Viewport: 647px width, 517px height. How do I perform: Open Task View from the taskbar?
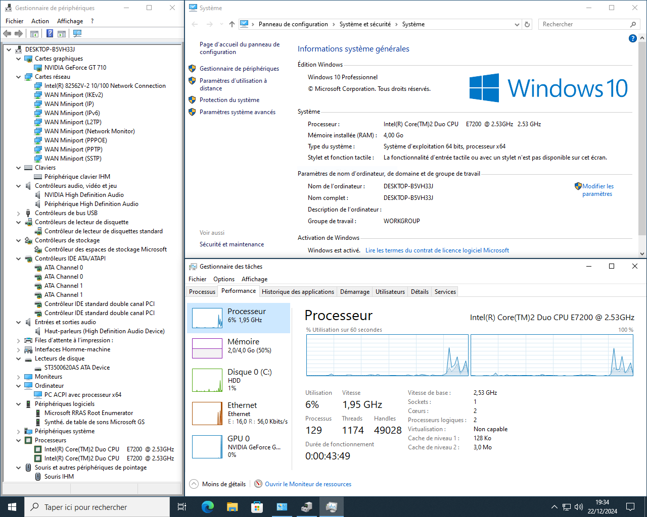[x=182, y=507]
